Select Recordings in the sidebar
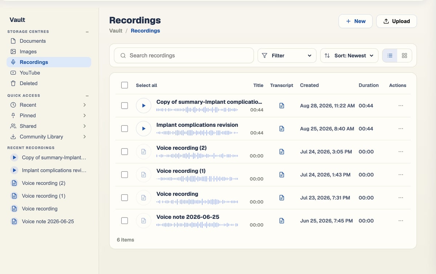436x274 pixels. pyautogui.click(x=49, y=62)
